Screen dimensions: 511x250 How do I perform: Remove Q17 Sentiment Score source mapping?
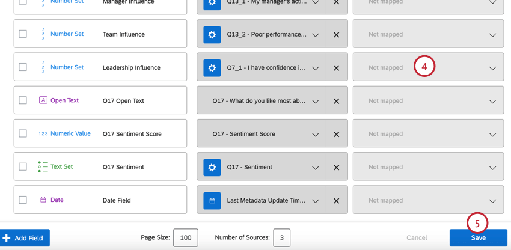(x=336, y=134)
